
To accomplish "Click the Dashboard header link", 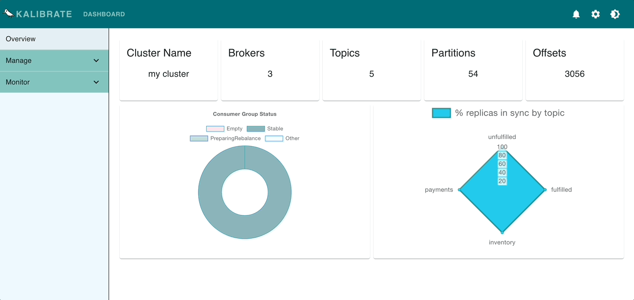I will coord(104,14).
